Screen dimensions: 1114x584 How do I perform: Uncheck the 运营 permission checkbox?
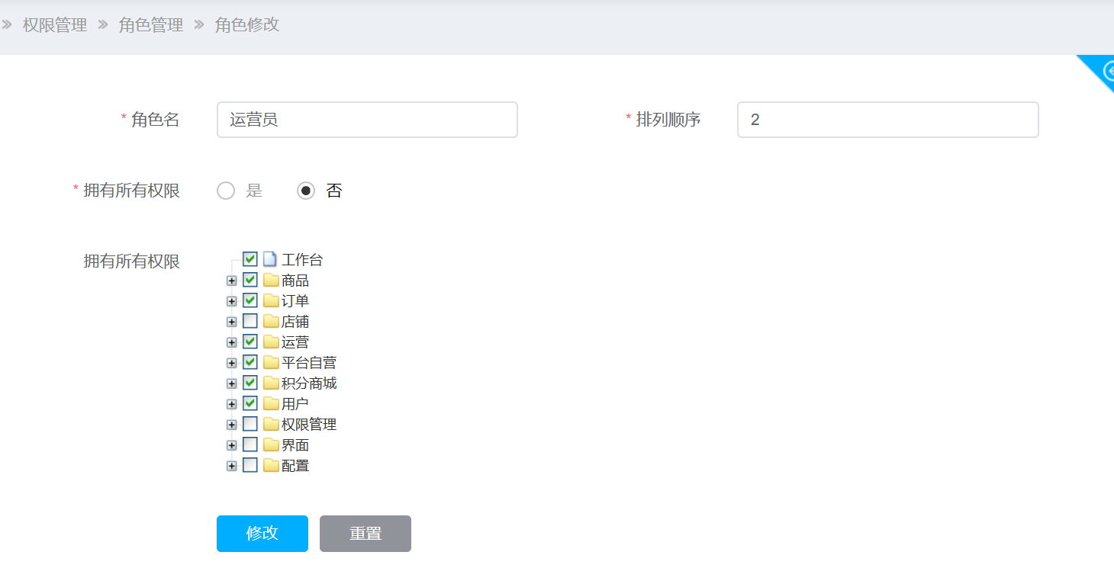point(250,342)
